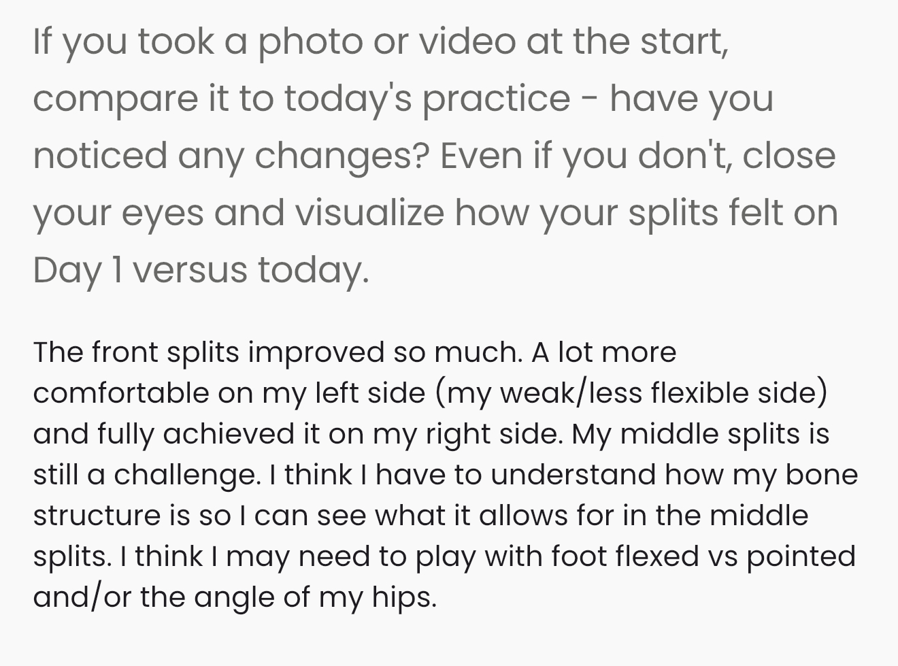Place cursor on the word 'comfortable'
Viewport: 898px width, 666px height.
point(120,393)
